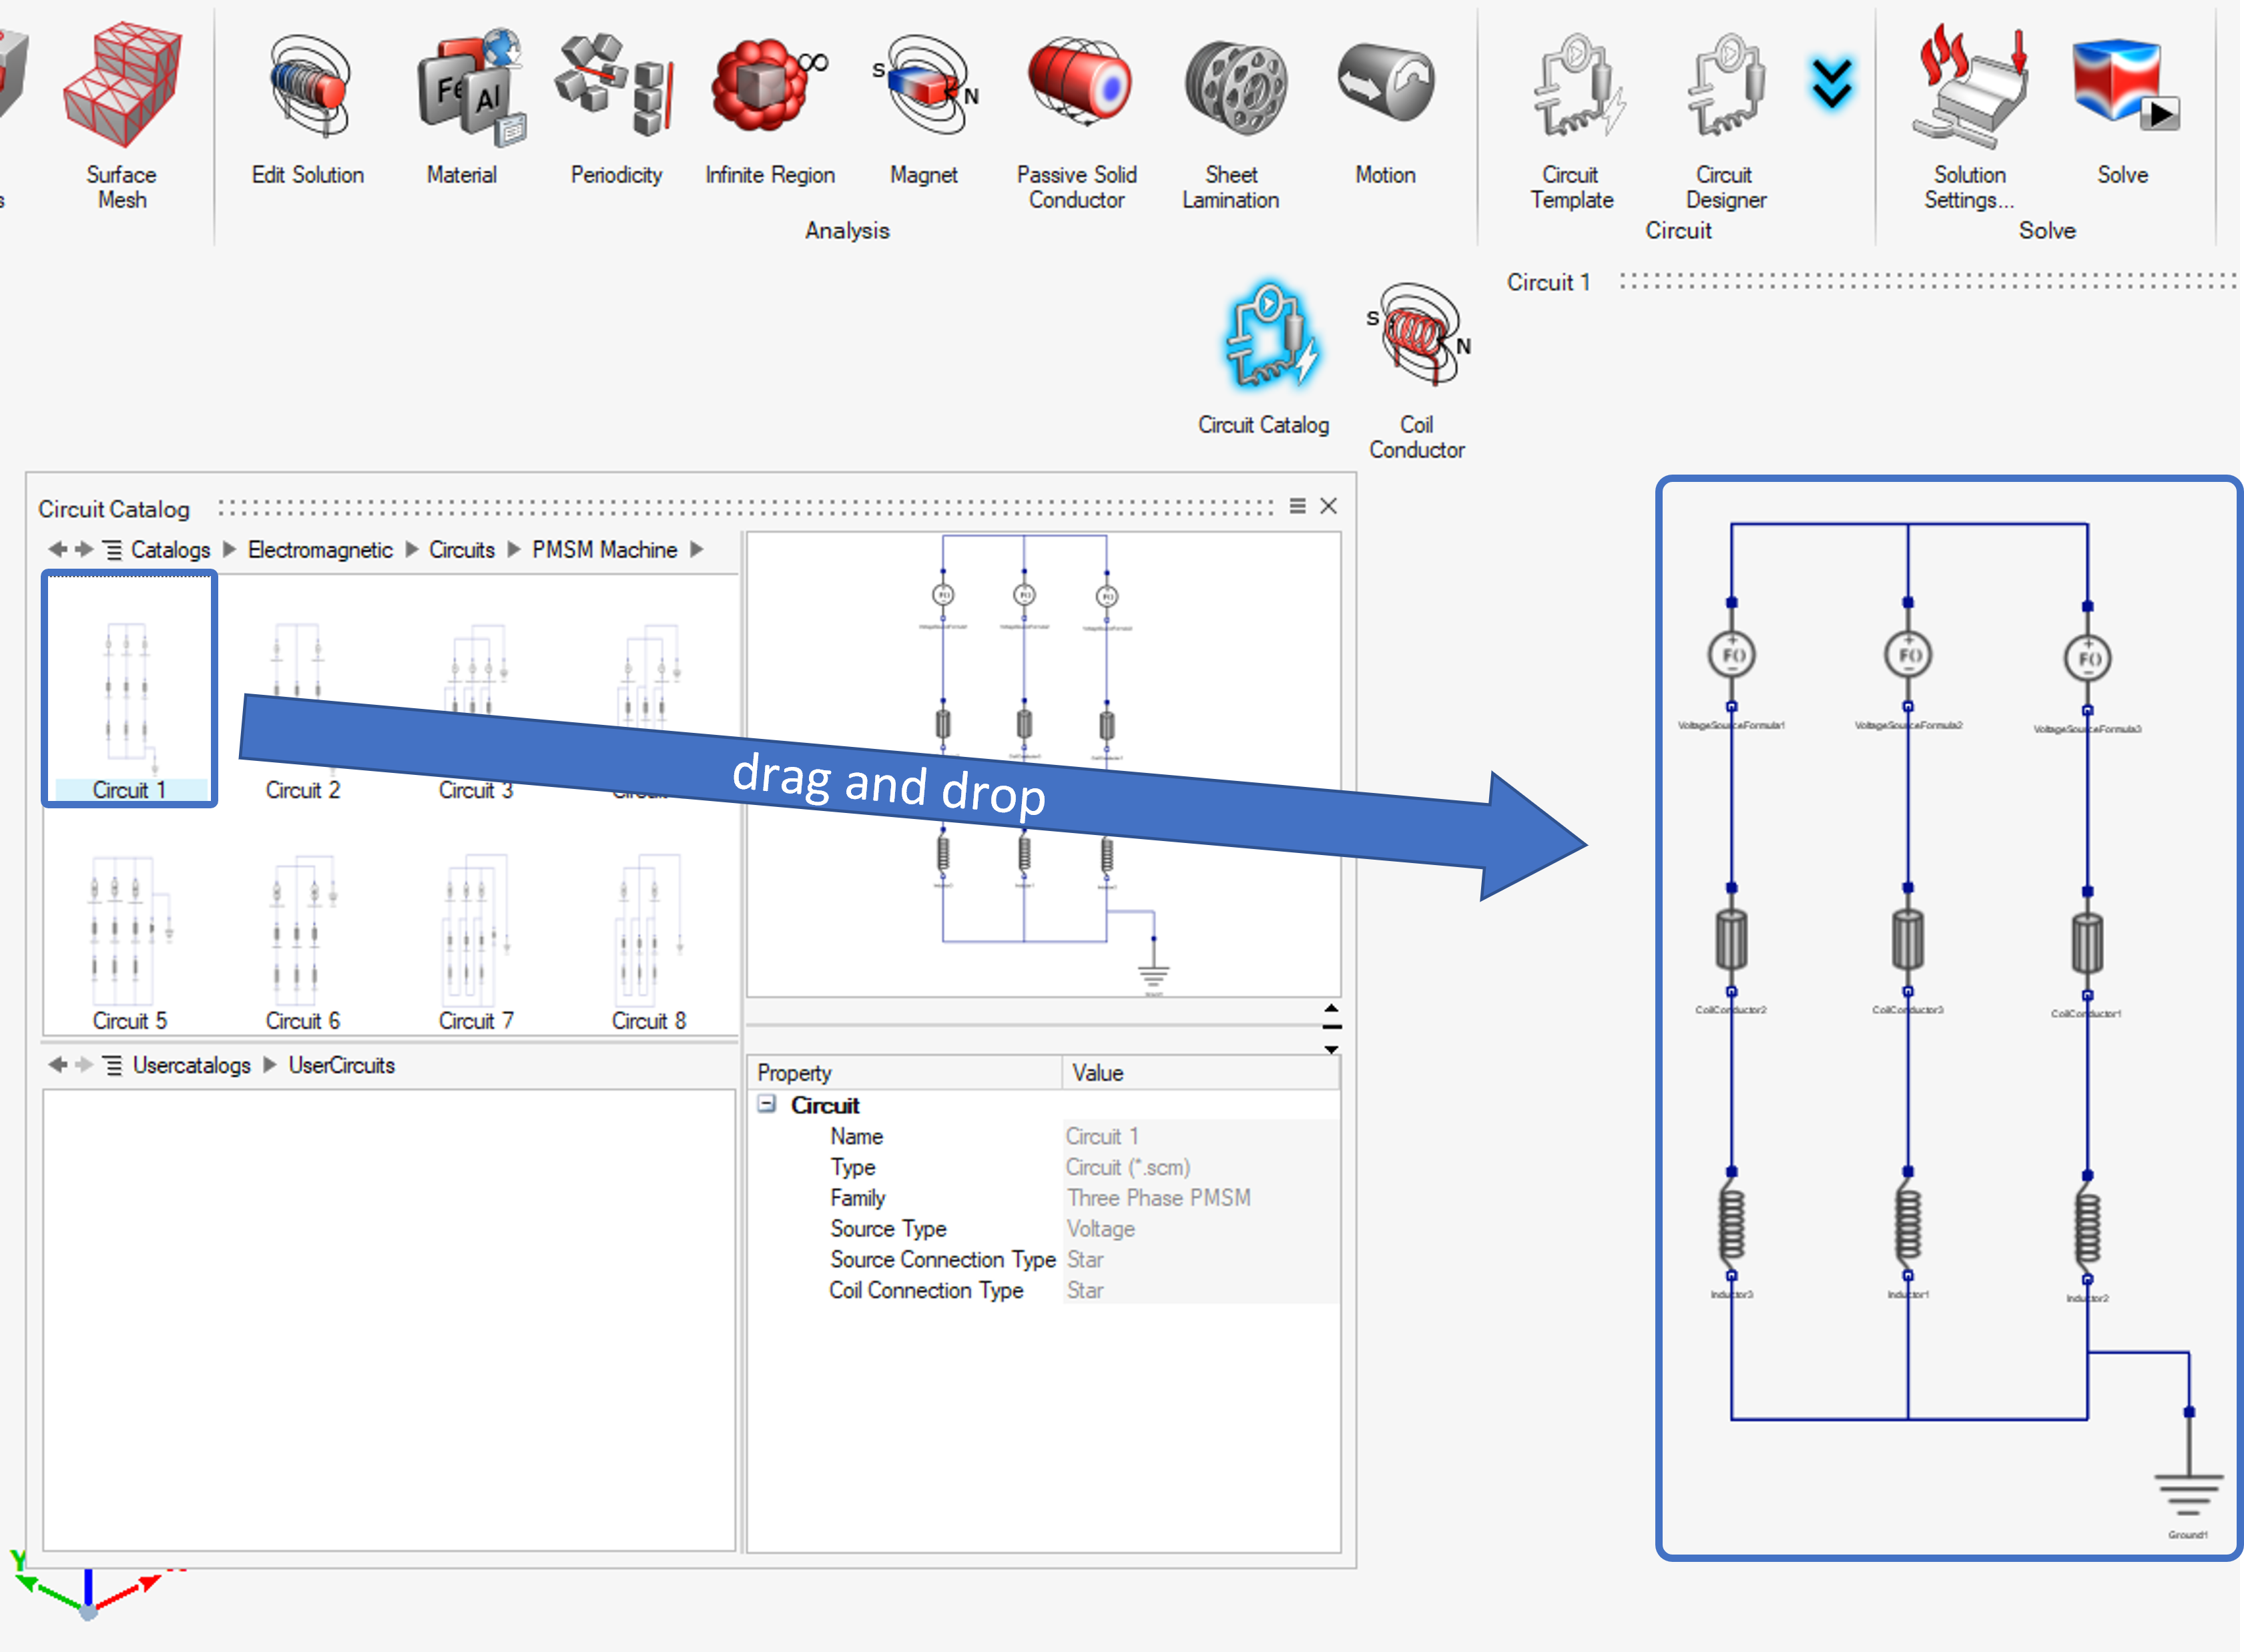Expand the Circuit group double-chevron

[x=1832, y=84]
